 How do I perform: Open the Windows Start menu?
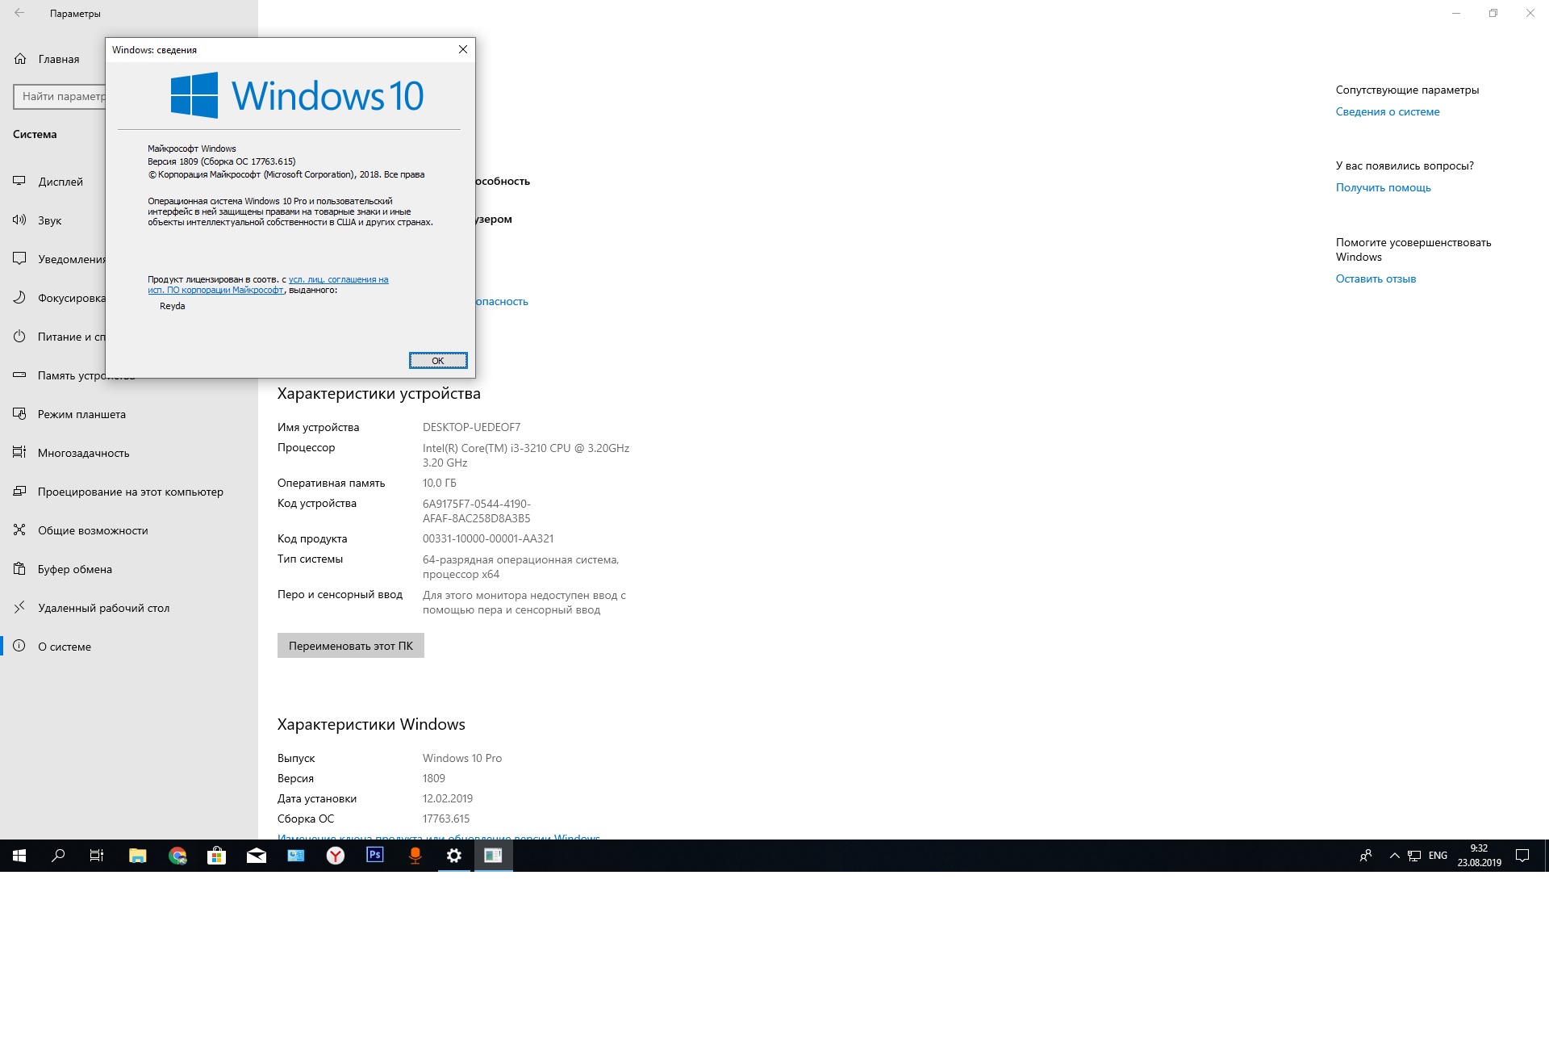pos(19,856)
